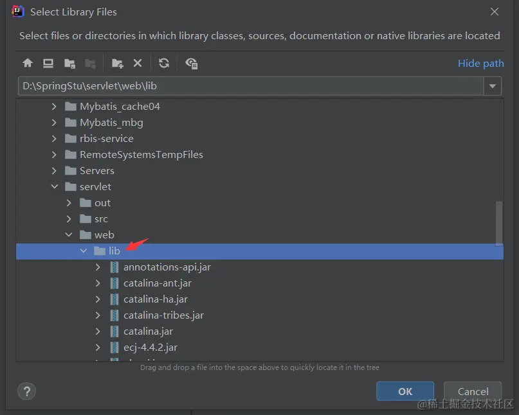Cancel the library file selection
This screenshot has height=415, width=519.
473,391
